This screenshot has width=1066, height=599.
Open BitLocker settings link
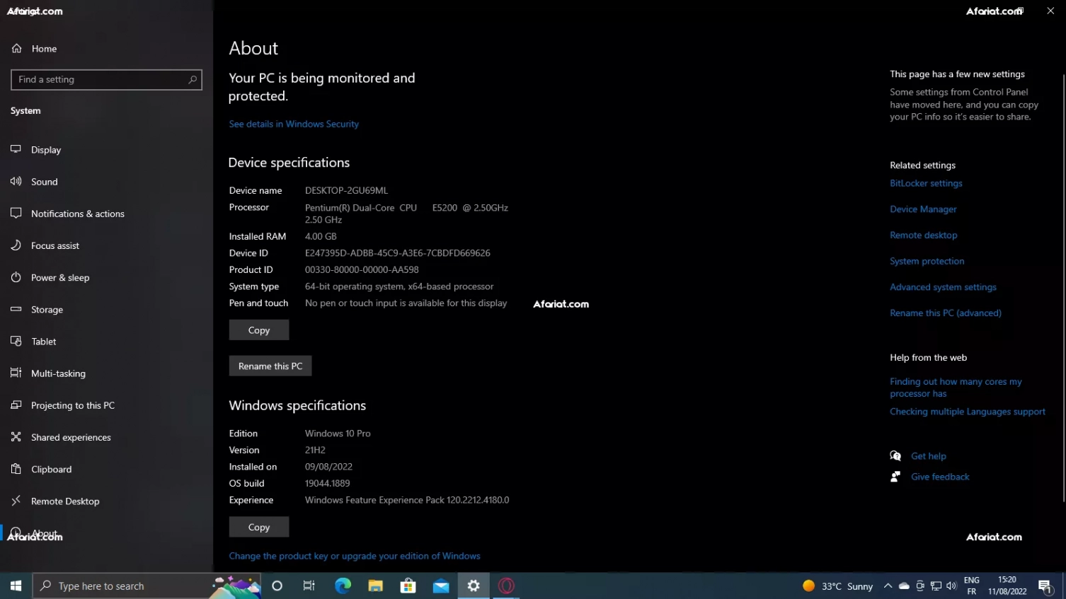pos(926,183)
